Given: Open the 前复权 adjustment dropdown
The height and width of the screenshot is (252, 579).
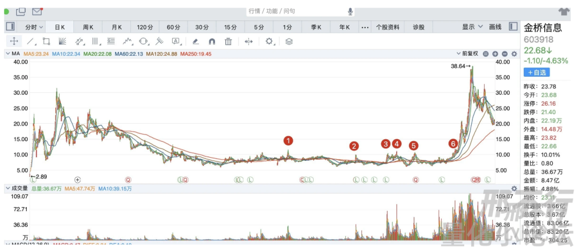Looking at the screenshot, I should coord(467,54).
